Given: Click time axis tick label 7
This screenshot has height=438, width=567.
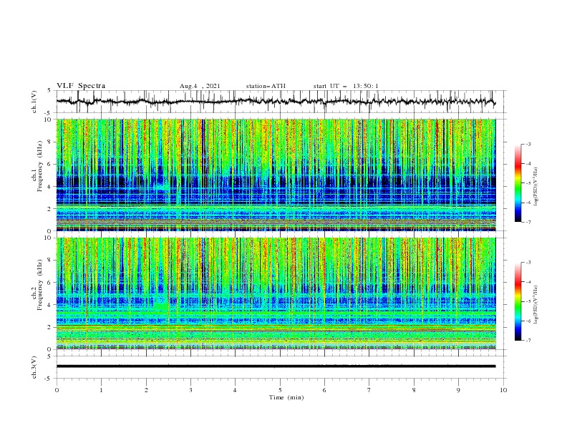Looking at the screenshot, I should 369,390.
